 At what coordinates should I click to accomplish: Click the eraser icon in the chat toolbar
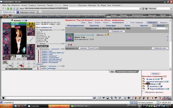(x=99, y=98)
